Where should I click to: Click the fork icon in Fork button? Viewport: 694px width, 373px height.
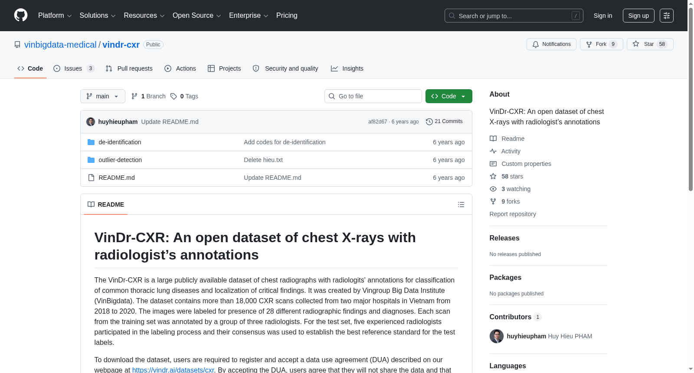[x=589, y=44]
